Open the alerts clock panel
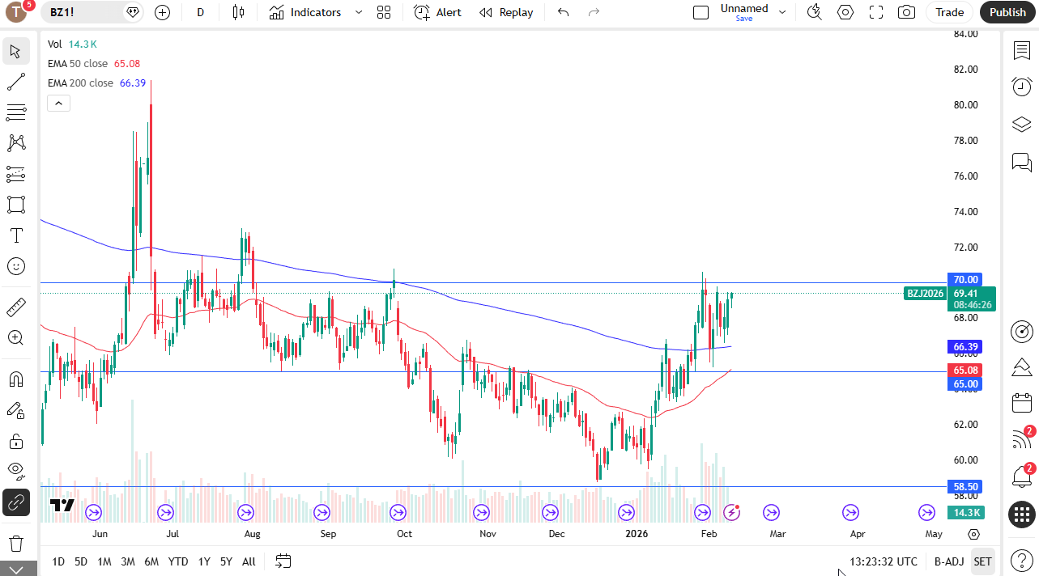Image resolution: width=1039 pixels, height=576 pixels. pos(1022,87)
